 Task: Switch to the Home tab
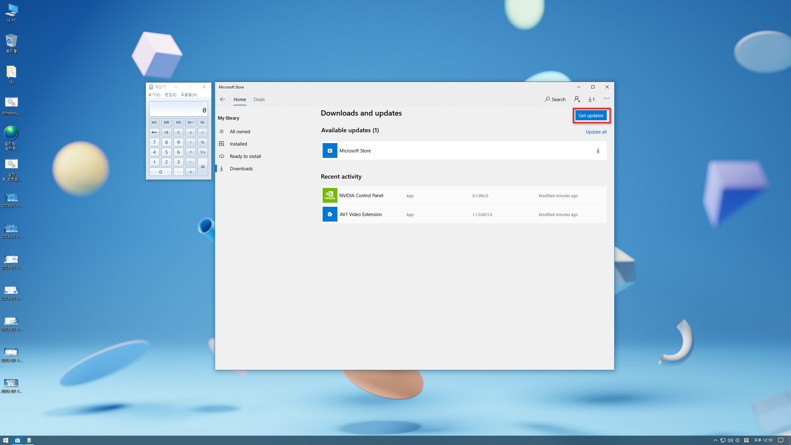(x=240, y=99)
